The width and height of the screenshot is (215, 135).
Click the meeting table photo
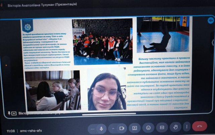pos(53,90)
